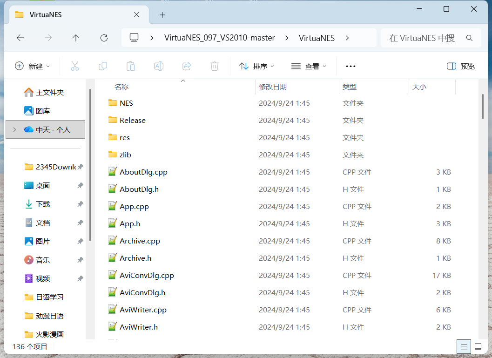Switch to details list view icon
Viewport: 492px width, 358px height.
click(x=464, y=346)
